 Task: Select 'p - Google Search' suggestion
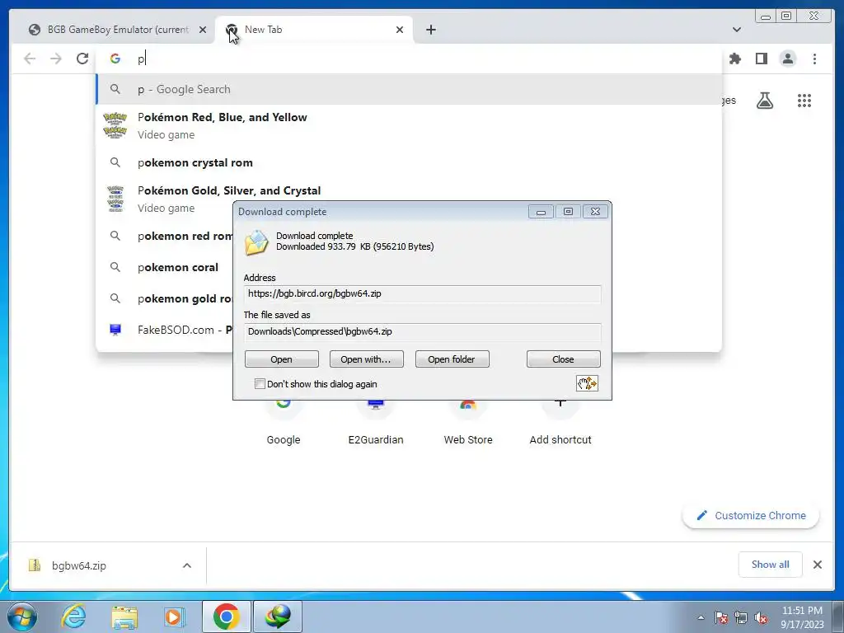(x=409, y=89)
